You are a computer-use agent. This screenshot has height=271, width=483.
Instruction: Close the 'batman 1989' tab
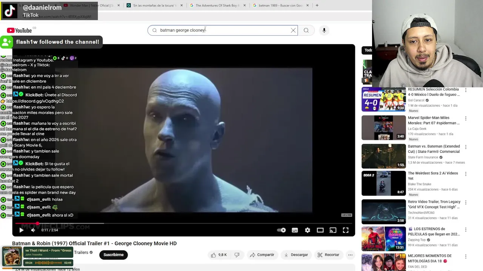(x=307, y=5)
